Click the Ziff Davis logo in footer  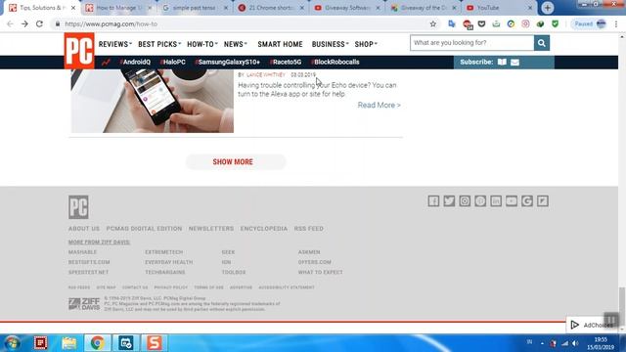click(84, 304)
